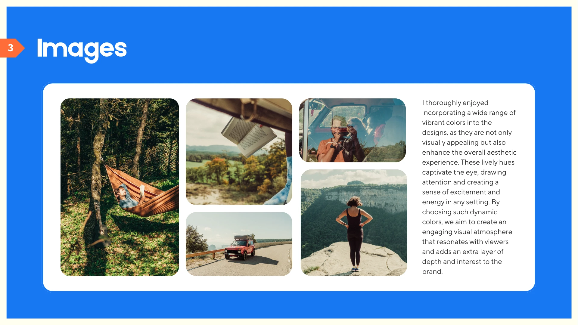Screen dimensions: 578x325
Task: Select the woman on cliff photo
Action: coord(354,223)
